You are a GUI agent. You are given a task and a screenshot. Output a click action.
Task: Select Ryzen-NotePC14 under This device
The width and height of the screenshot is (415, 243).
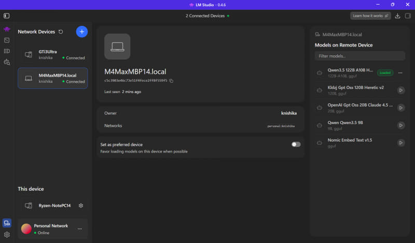pos(53,206)
